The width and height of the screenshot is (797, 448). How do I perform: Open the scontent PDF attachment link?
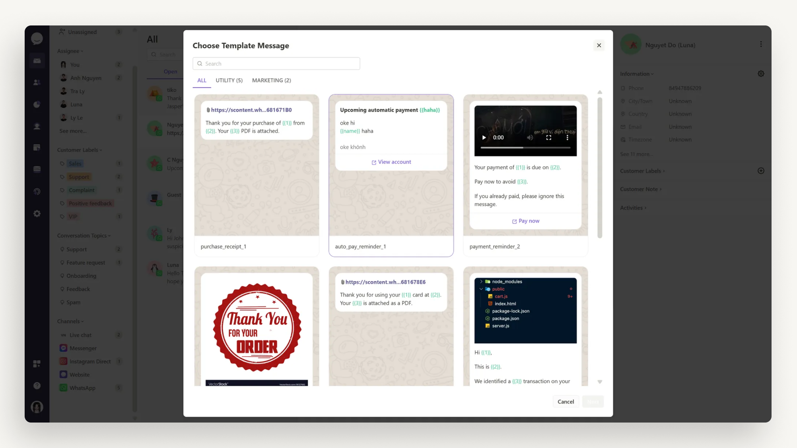(x=251, y=110)
